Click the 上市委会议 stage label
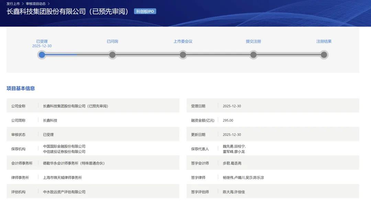Viewport: 371px width, 205px height. pos(183,41)
